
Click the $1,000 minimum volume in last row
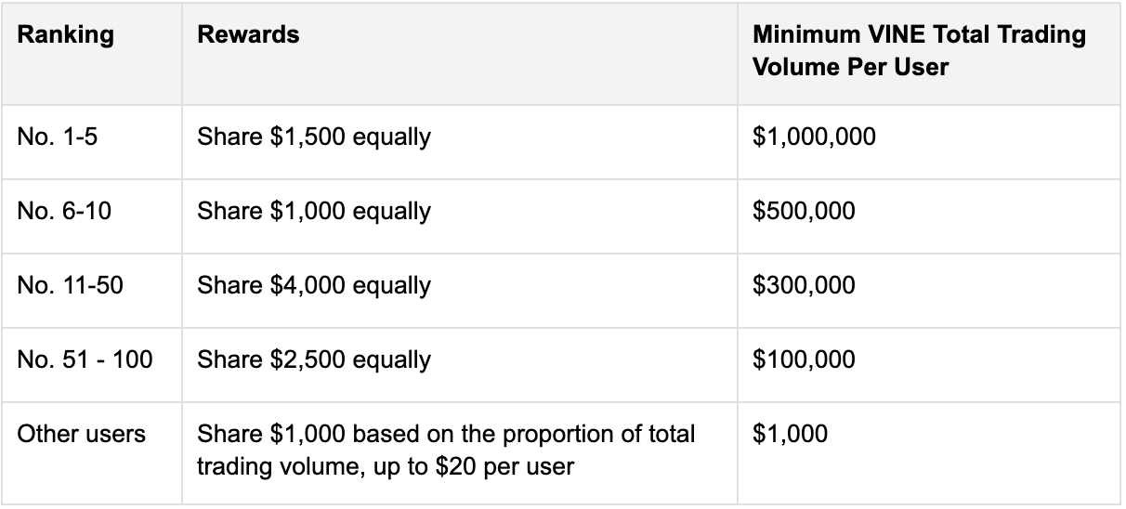[790, 434]
